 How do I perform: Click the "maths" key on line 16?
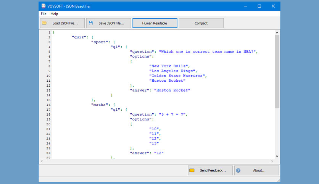[100, 105]
